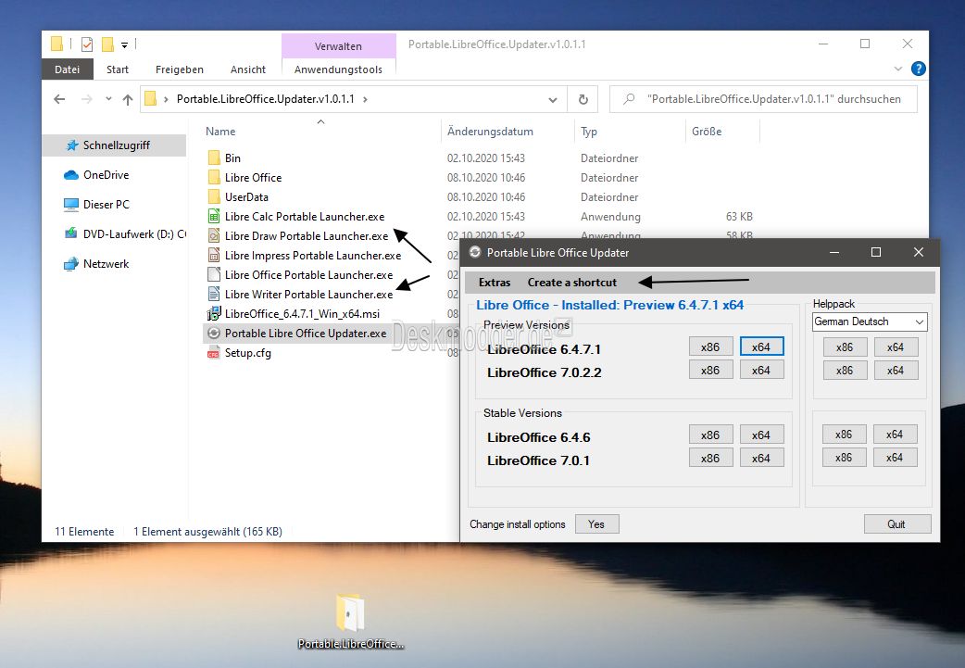Open the Datei tab in Explorer
Viewport: 965px width, 668px height.
(x=67, y=69)
